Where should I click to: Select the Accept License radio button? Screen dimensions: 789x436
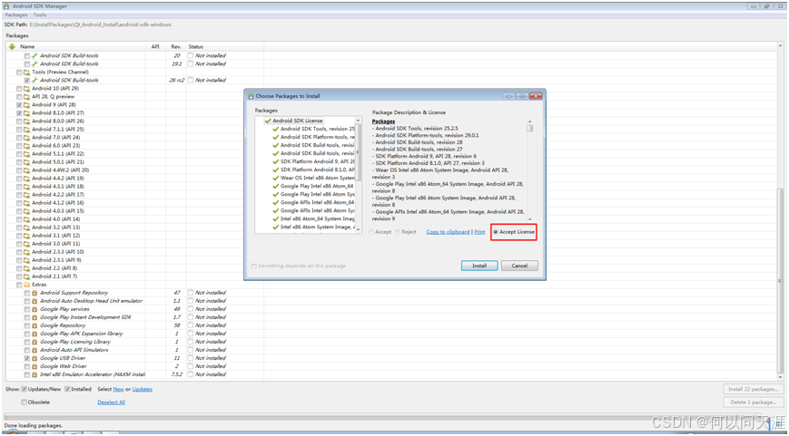(x=496, y=232)
